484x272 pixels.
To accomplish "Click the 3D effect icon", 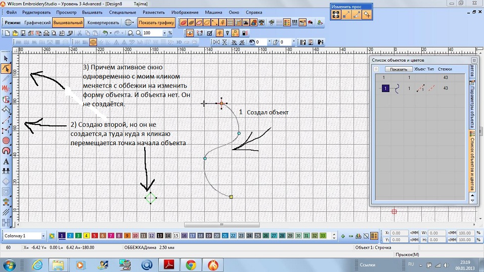I will tap(179, 42).
